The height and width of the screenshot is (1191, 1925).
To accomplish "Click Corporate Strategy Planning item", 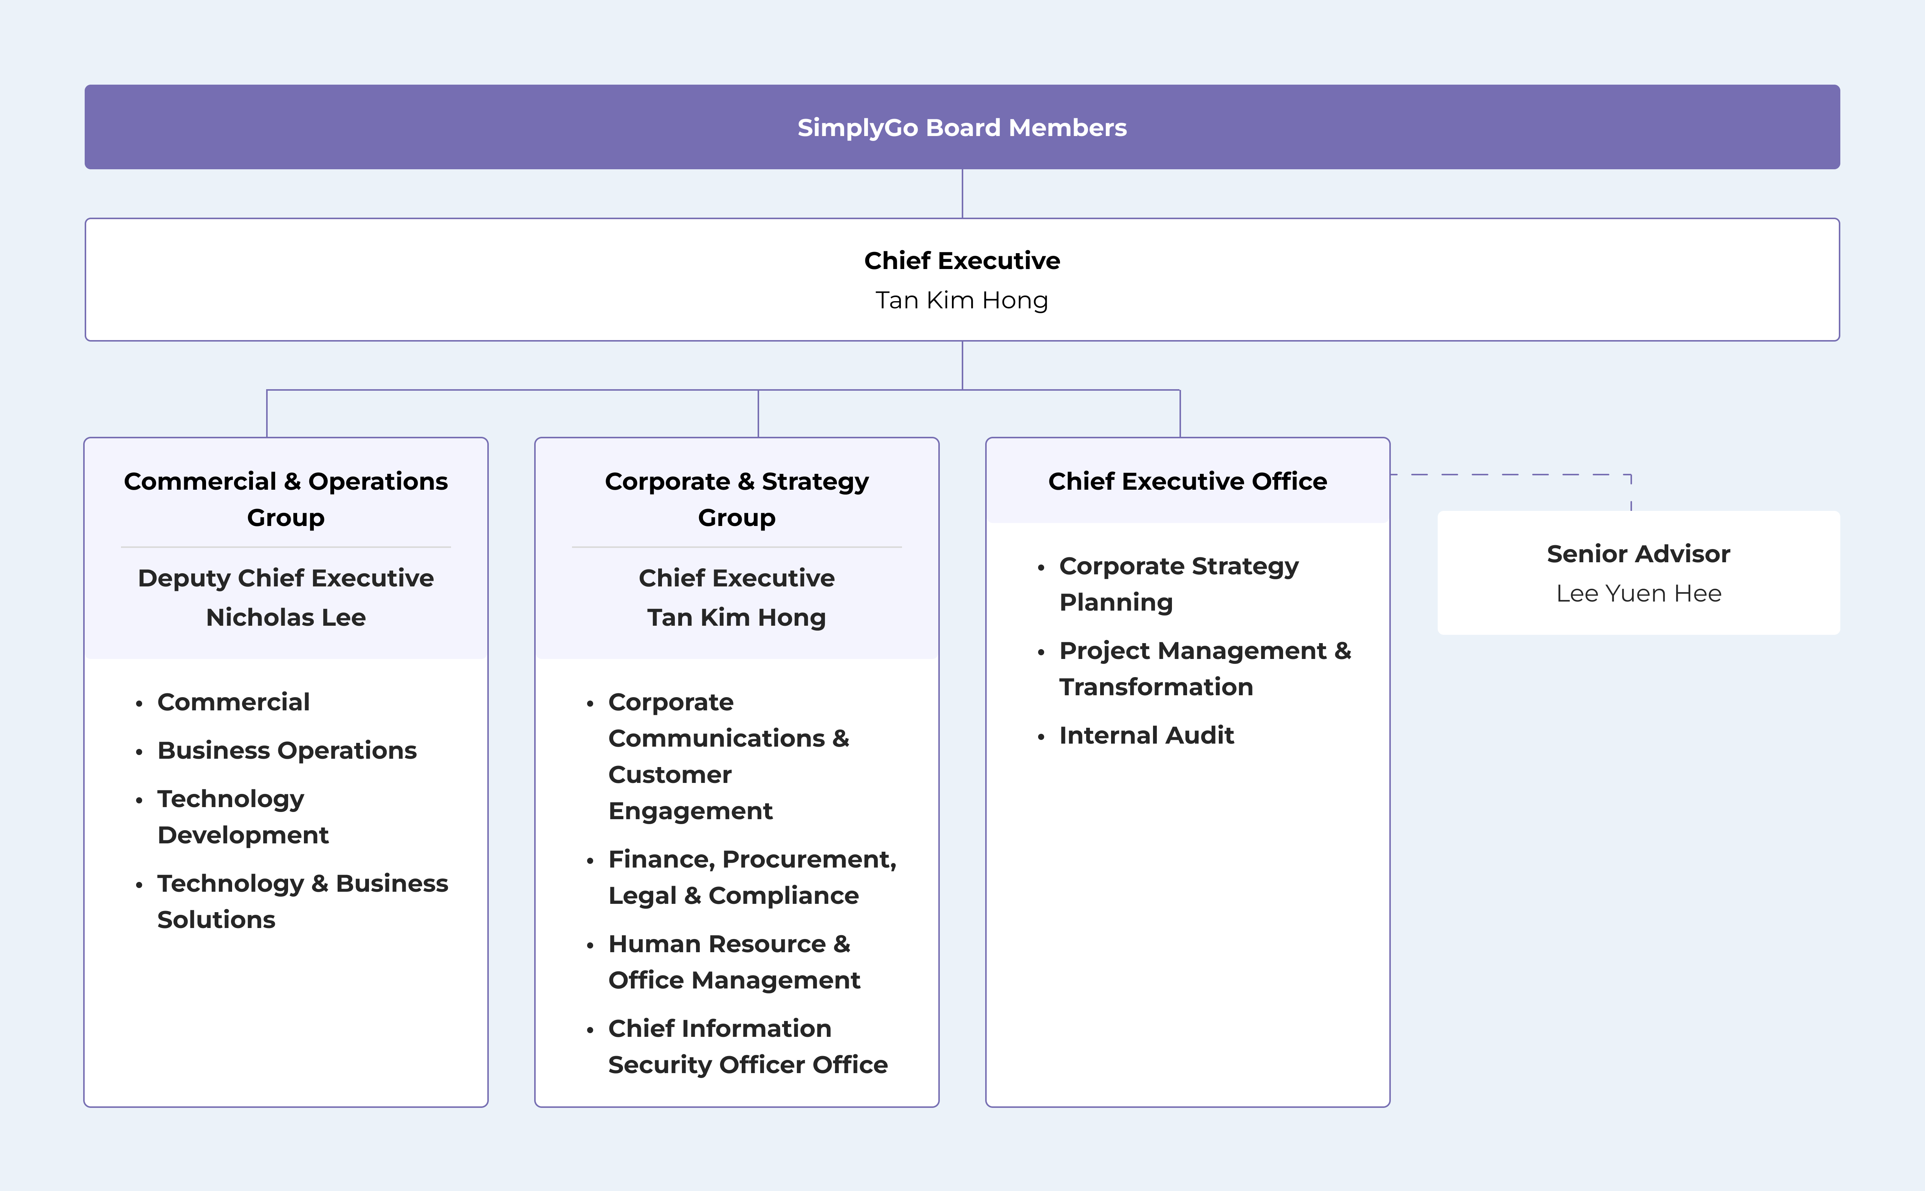I will pos(1179,584).
